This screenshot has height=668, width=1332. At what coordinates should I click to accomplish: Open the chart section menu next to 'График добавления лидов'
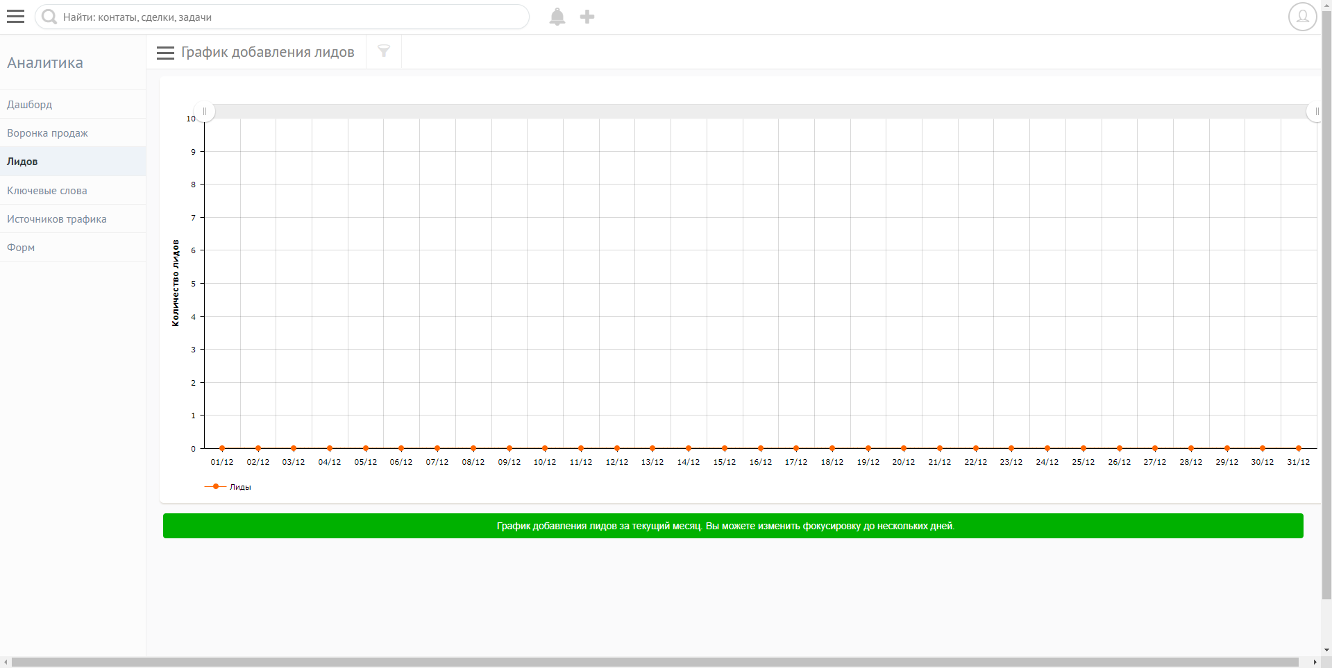(x=165, y=53)
